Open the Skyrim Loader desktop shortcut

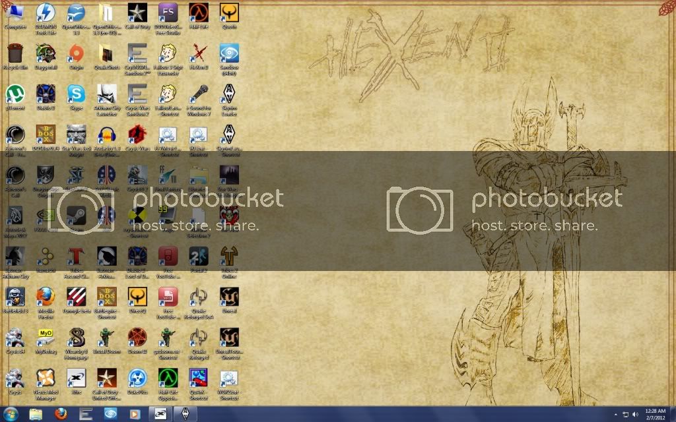(229, 94)
